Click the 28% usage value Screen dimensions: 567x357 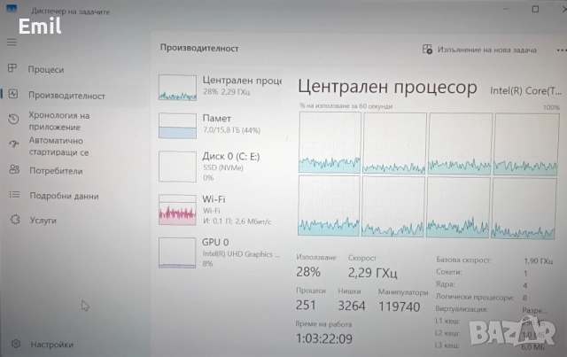click(x=308, y=272)
